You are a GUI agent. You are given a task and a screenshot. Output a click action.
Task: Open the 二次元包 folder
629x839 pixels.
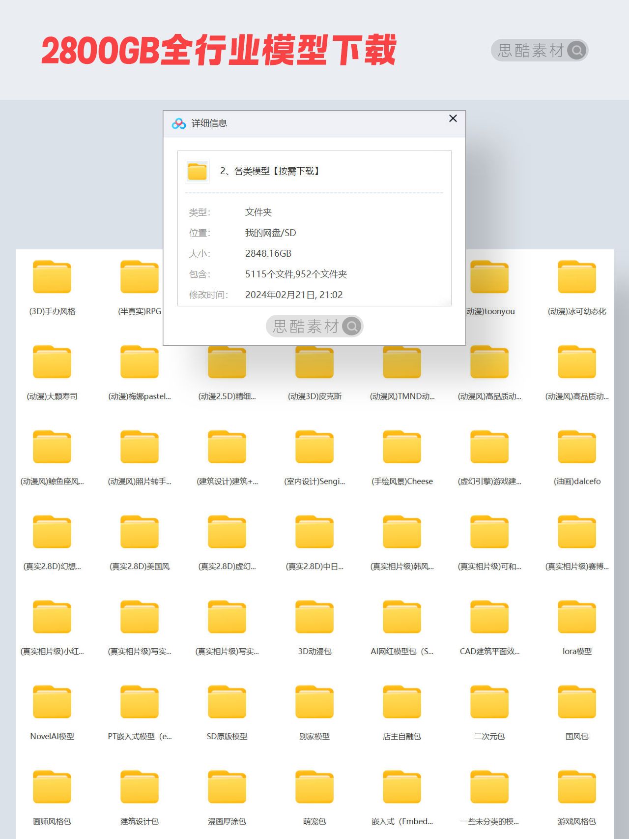(489, 702)
